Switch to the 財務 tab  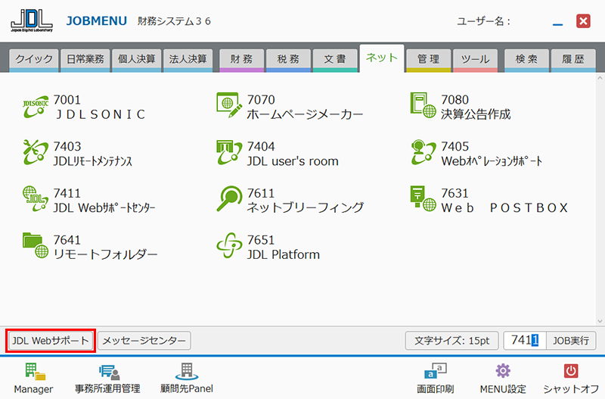(241, 60)
